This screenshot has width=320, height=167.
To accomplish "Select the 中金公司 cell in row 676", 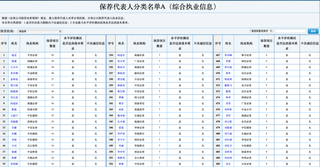I will coord(246,110).
